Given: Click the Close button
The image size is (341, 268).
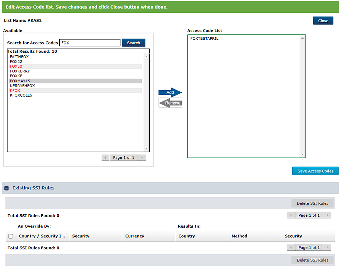Looking at the screenshot, I should 323,21.
